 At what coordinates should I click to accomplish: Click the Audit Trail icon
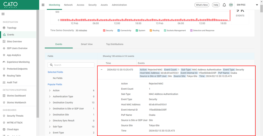pos(4,82)
